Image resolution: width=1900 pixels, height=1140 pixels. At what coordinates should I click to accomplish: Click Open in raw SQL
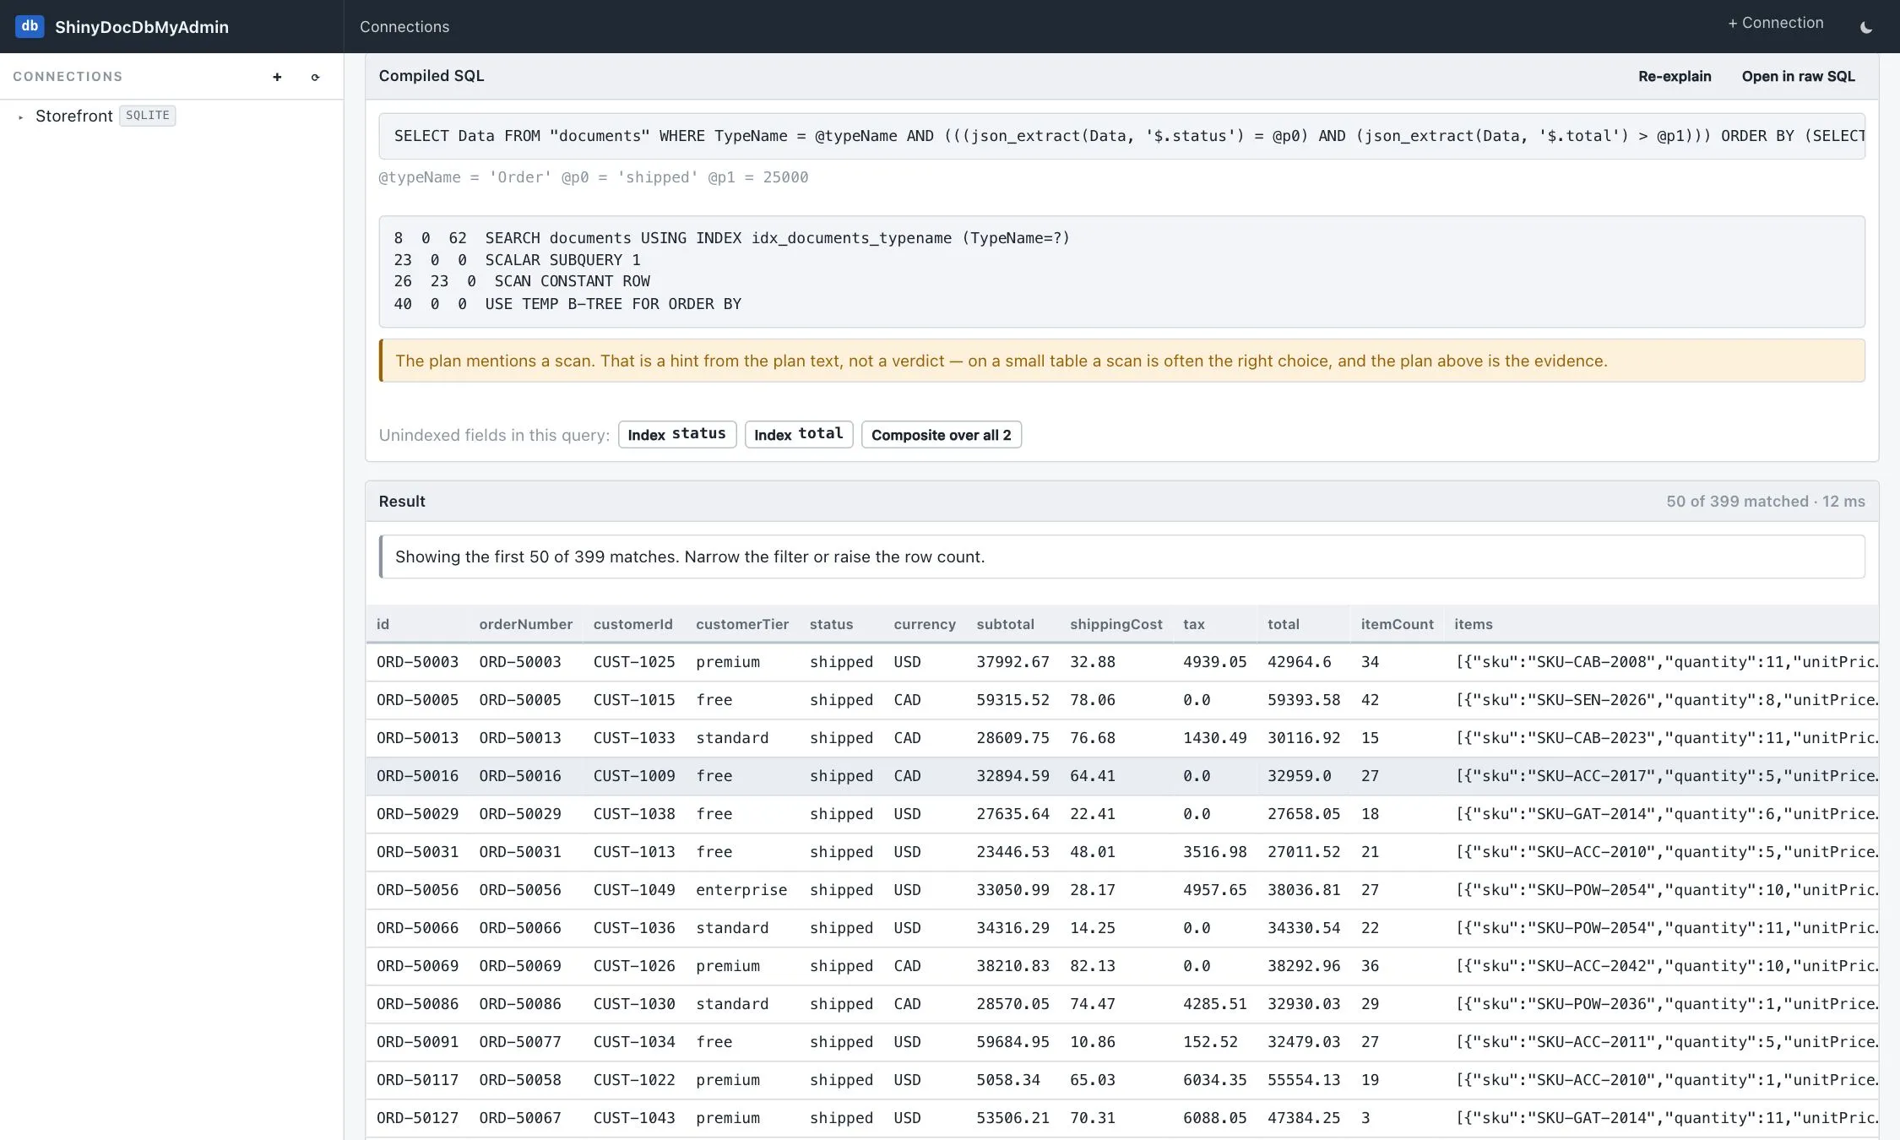tap(1798, 76)
